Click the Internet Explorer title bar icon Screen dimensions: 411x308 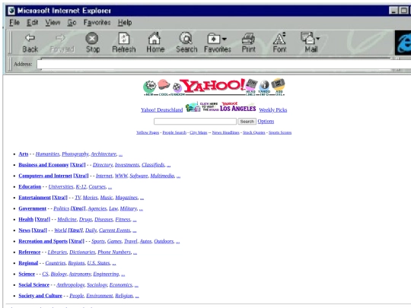coord(11,11)
